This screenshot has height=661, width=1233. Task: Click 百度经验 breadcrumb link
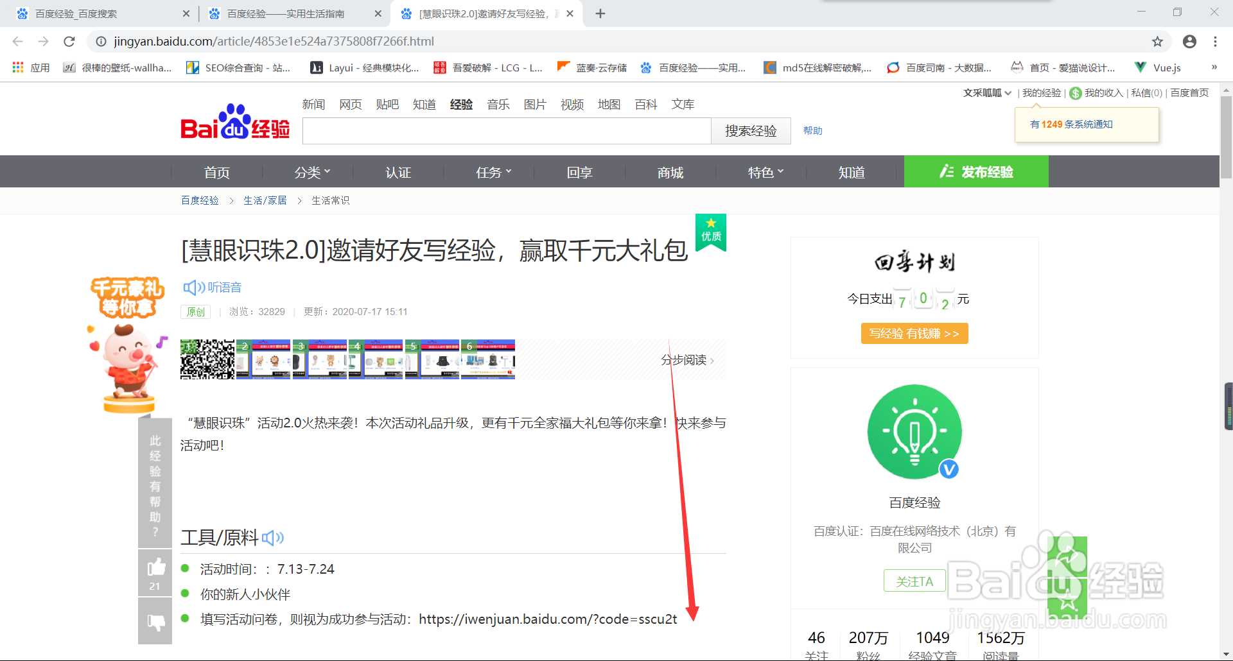point(200,200)
